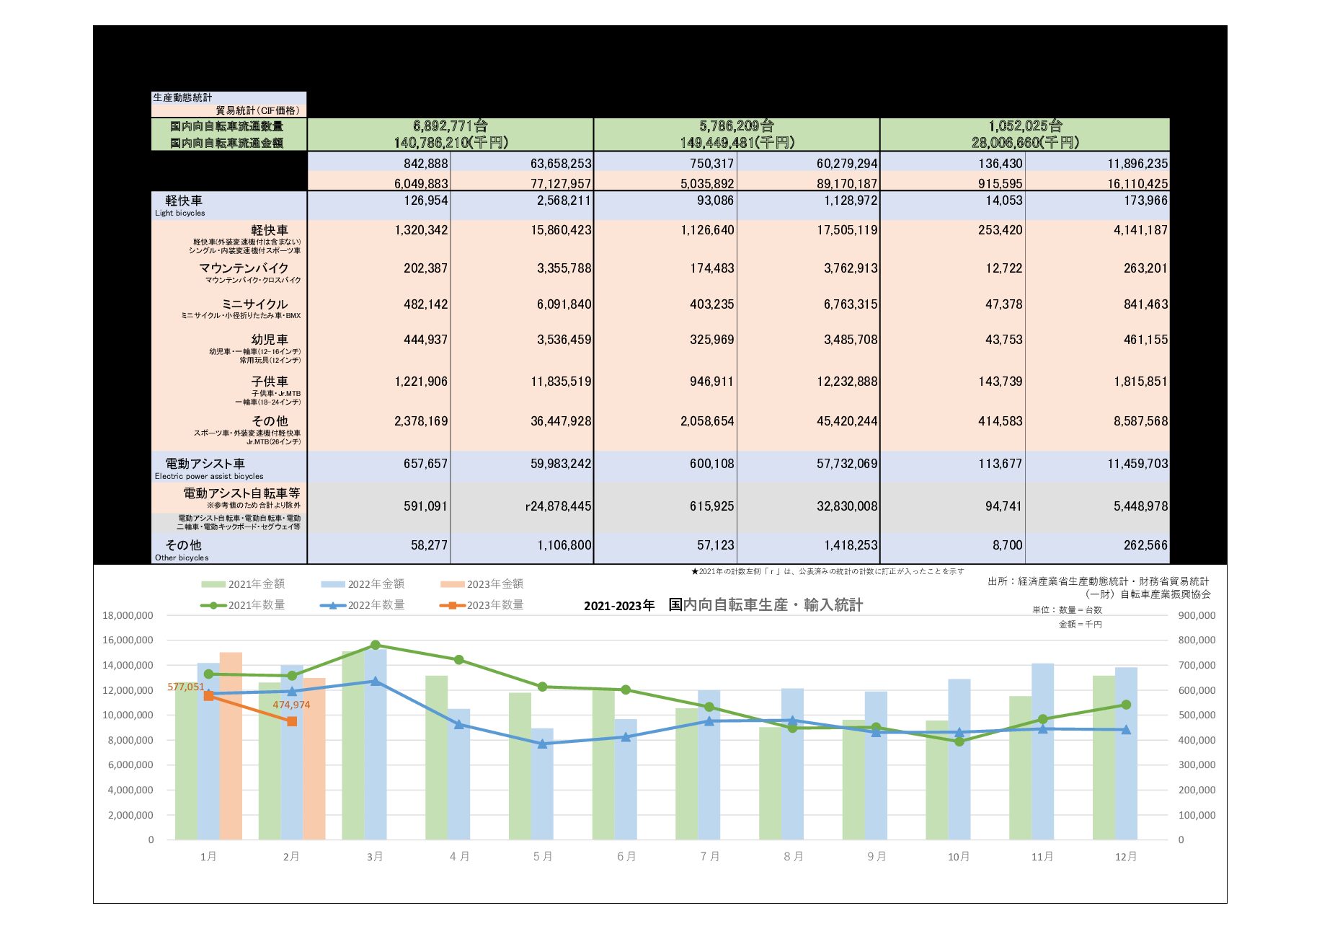Viewport: 1322px width, 934px height.
Task: Select the 貿易統計(CIF価格) header cell
Action: [261, 109]
